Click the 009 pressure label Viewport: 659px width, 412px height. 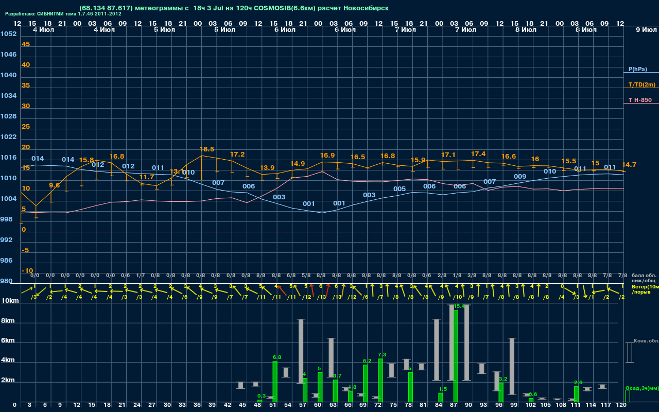tap(520, 177)
